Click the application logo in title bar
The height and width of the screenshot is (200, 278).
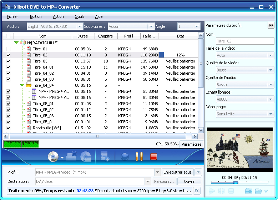point(8,7)
